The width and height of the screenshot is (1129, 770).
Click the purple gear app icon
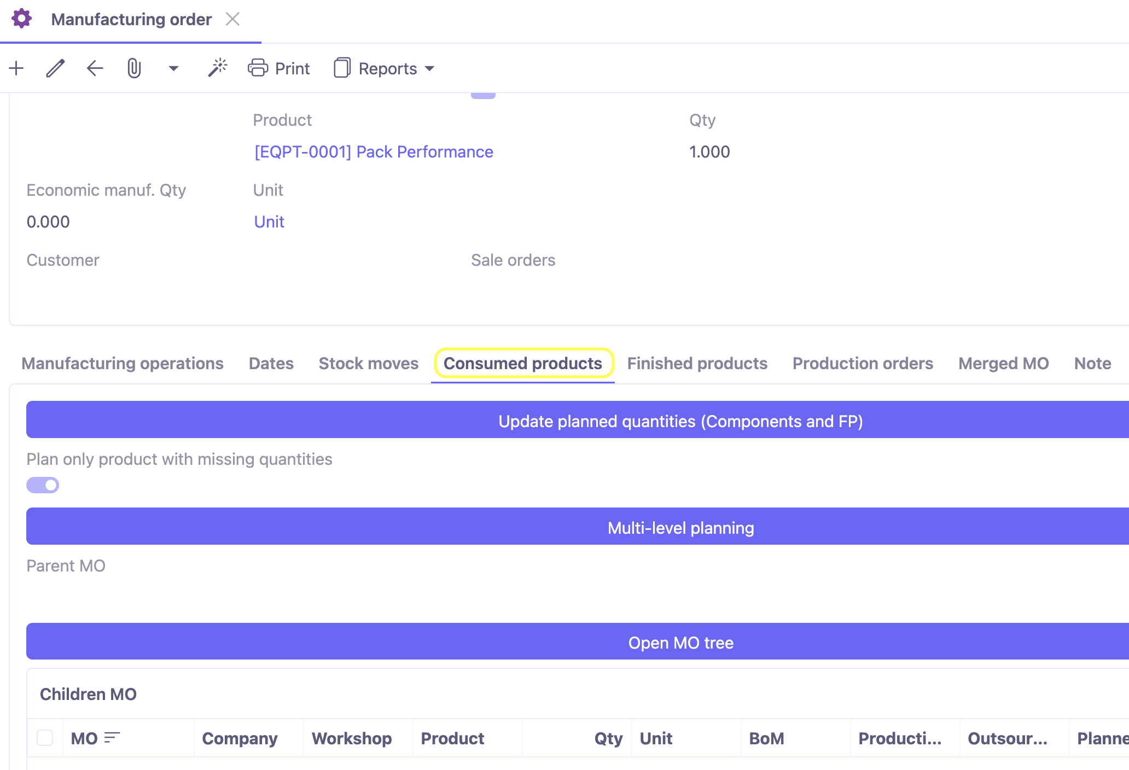pos(22,19)
